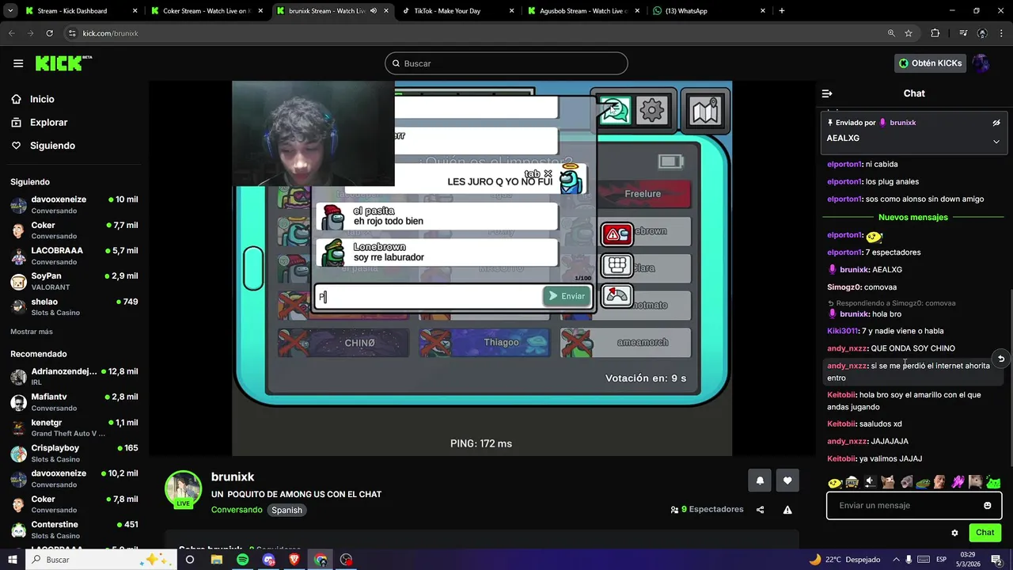The image size is (1013, 570).
Task: Report stream warning triangle icon
Action: (787, 510)
